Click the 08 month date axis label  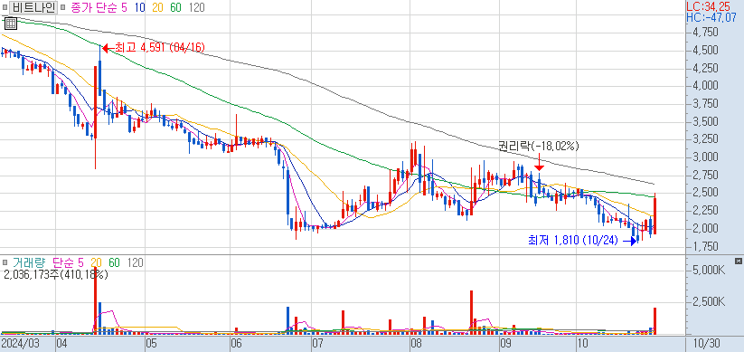coord(416,343)
